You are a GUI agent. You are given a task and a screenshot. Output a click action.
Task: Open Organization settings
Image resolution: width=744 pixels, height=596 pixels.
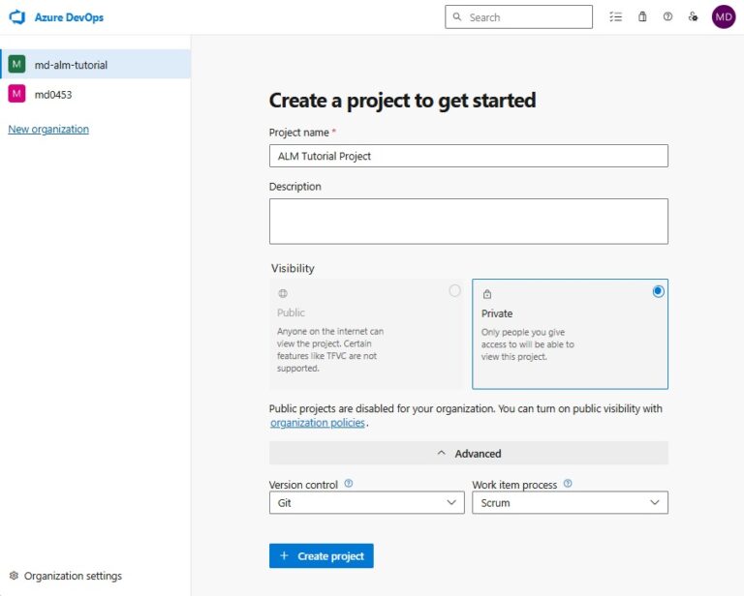point(66,575)
